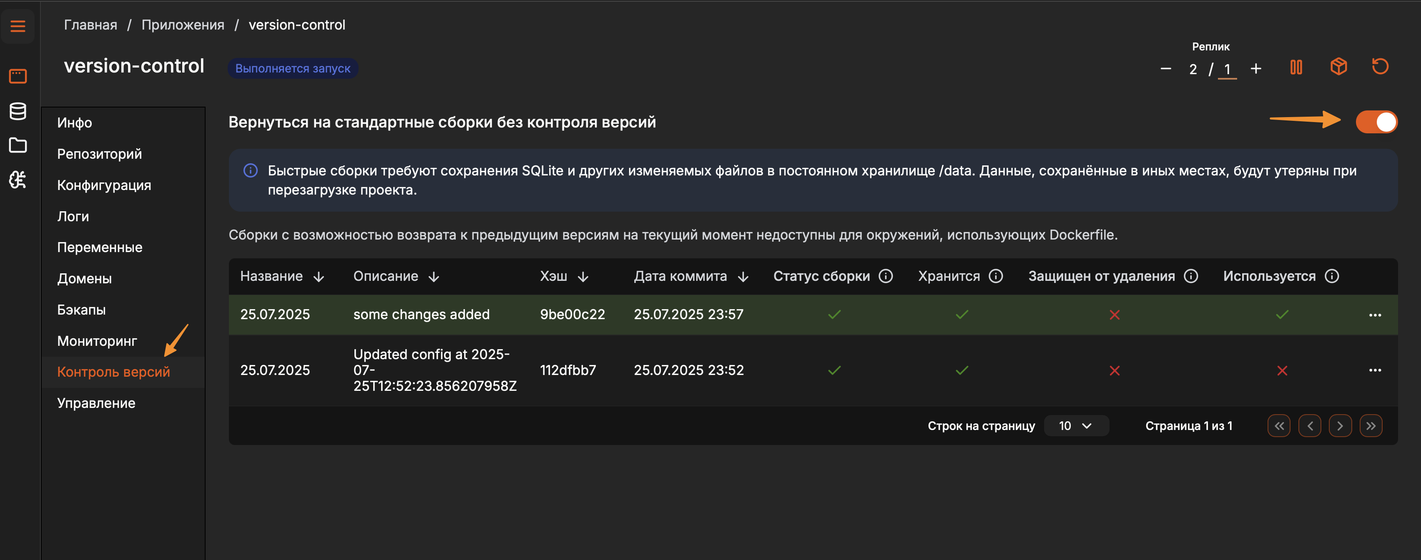Expand the rows per page dropdown

click(1076, 426)
